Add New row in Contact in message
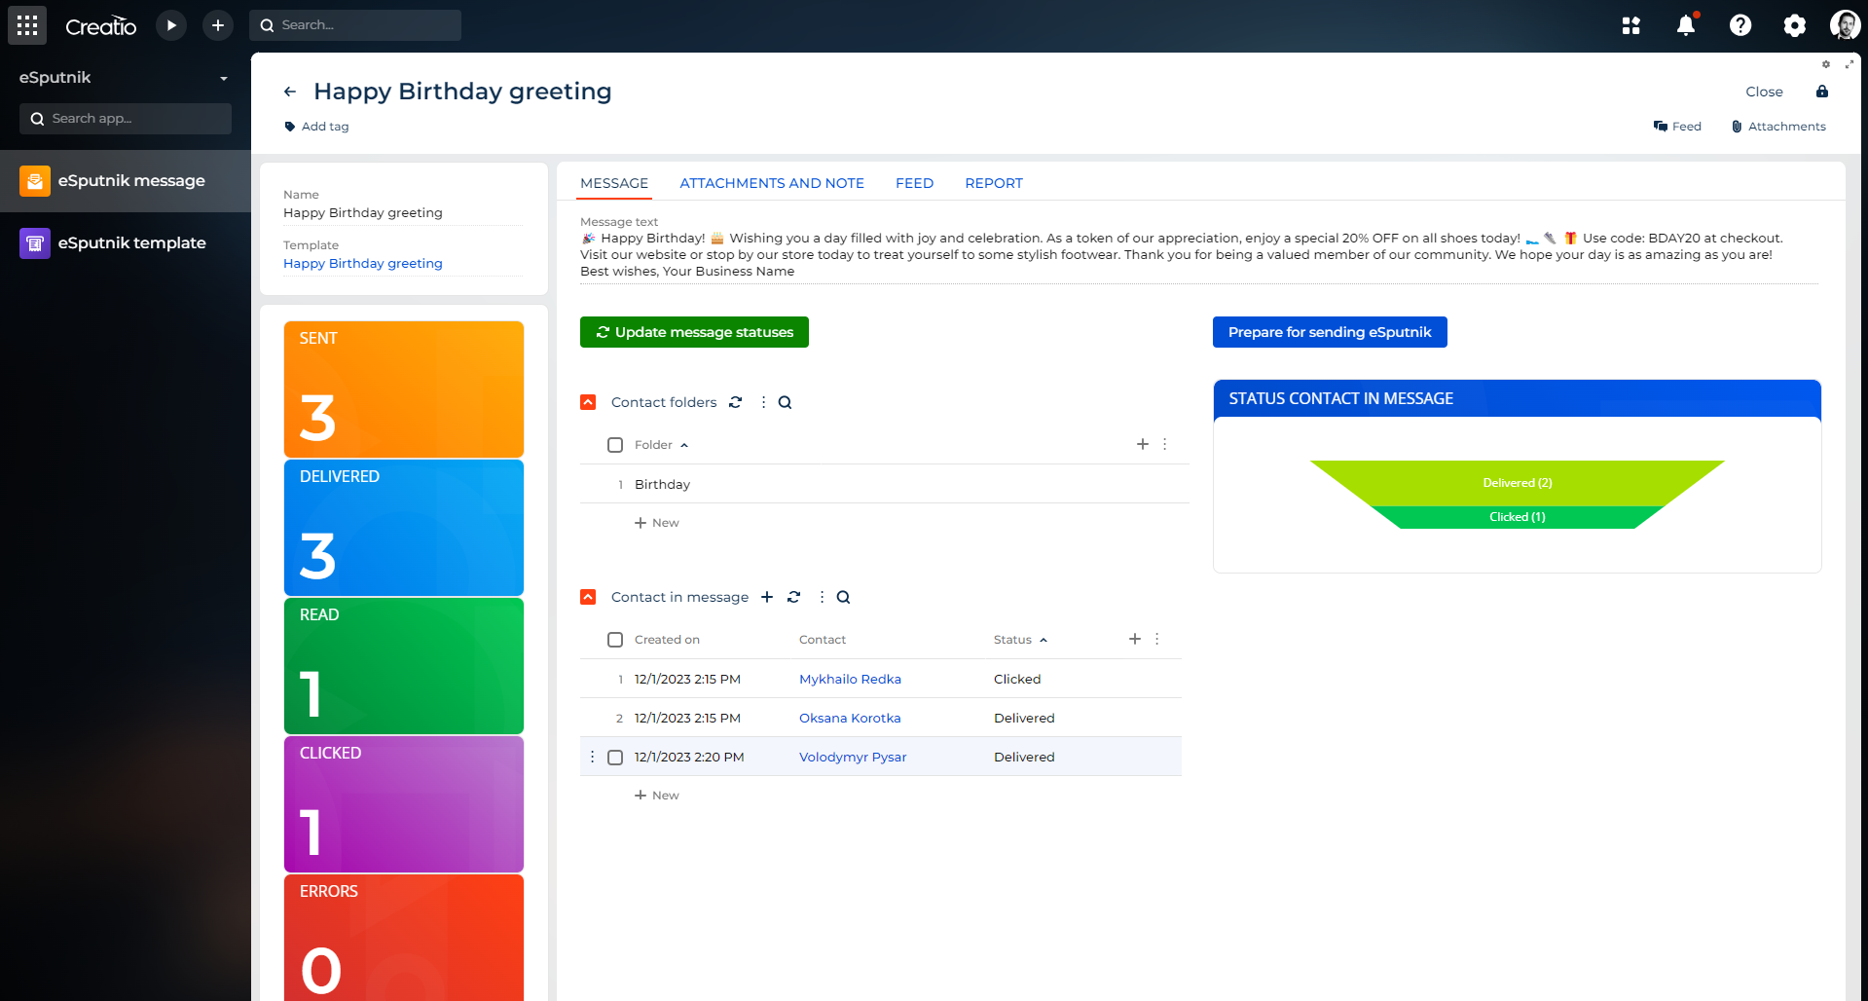The height and width of the screenshot is (1001, 1868). click(657, 796)
